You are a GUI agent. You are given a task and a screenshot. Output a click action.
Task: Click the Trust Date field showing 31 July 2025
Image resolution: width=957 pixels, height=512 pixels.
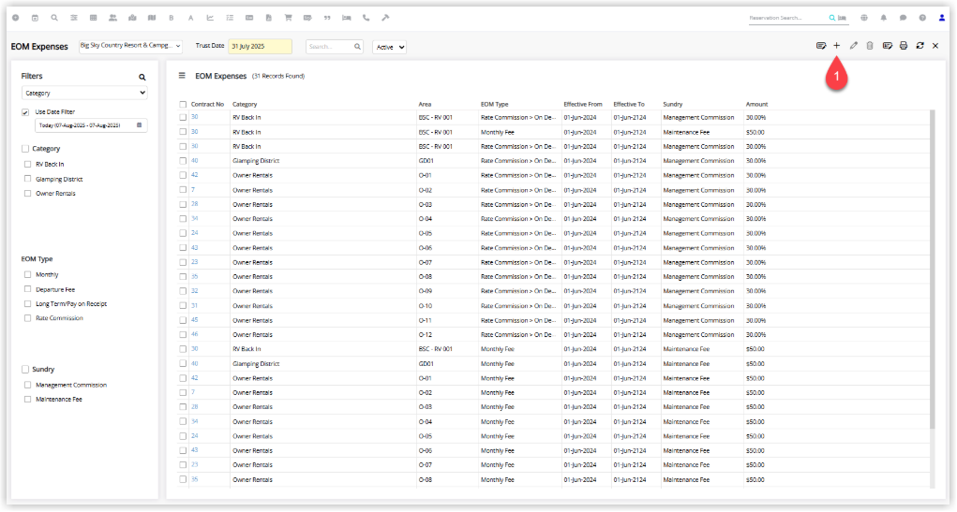click(260, 46)
